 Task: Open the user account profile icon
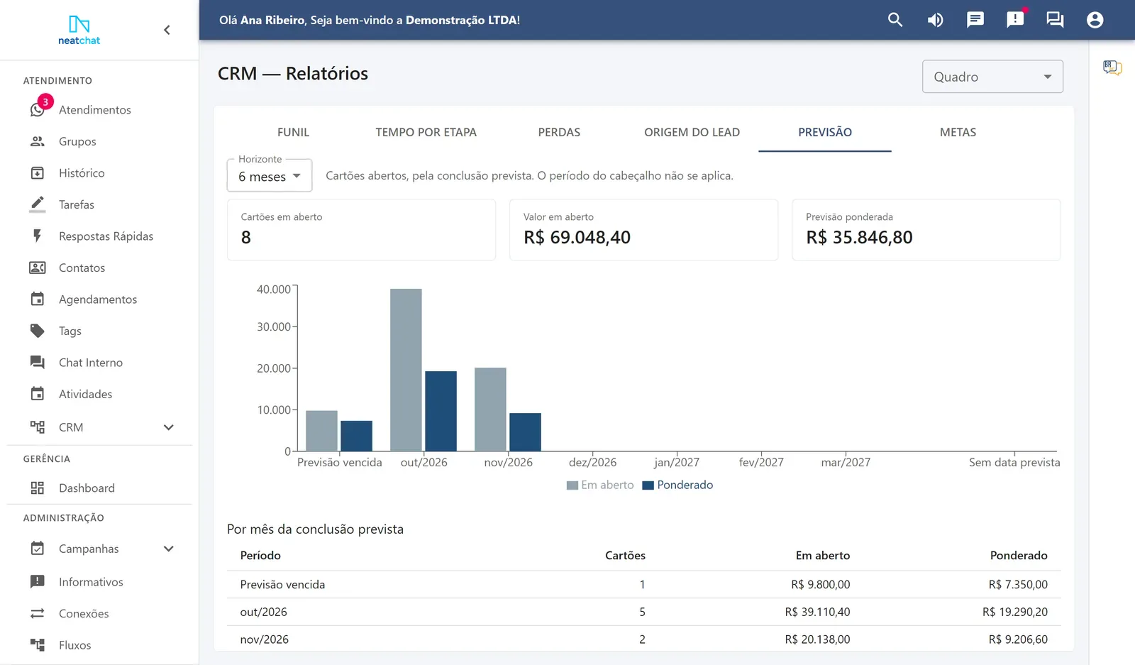1095,20
